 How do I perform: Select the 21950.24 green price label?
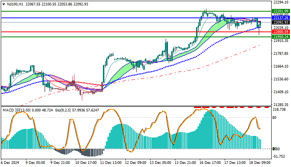[281, 37]
